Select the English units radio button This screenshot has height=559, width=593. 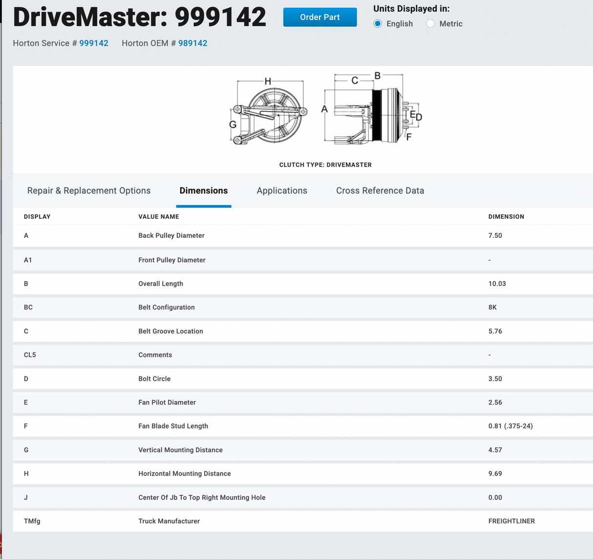pyautogui.click(x=378, y=23)
